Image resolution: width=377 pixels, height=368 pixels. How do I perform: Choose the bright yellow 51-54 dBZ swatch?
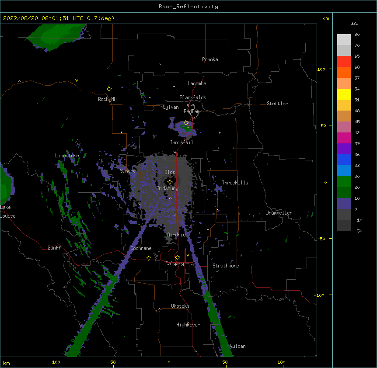click(x=344, y=94)
